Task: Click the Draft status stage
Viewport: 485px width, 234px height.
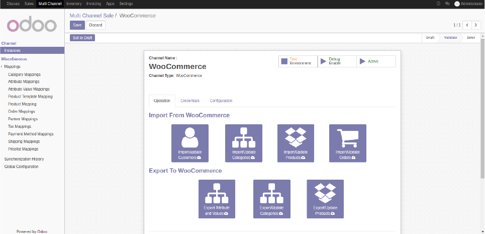Action: 430,37
